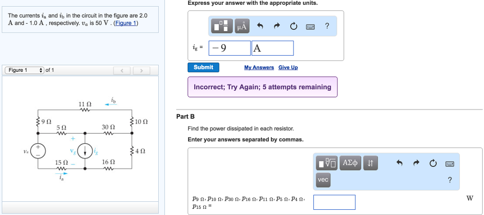The height and width of the screenshot is (215, 484).
Task: Insert vector notation with vec button
Action: (323, 180)
